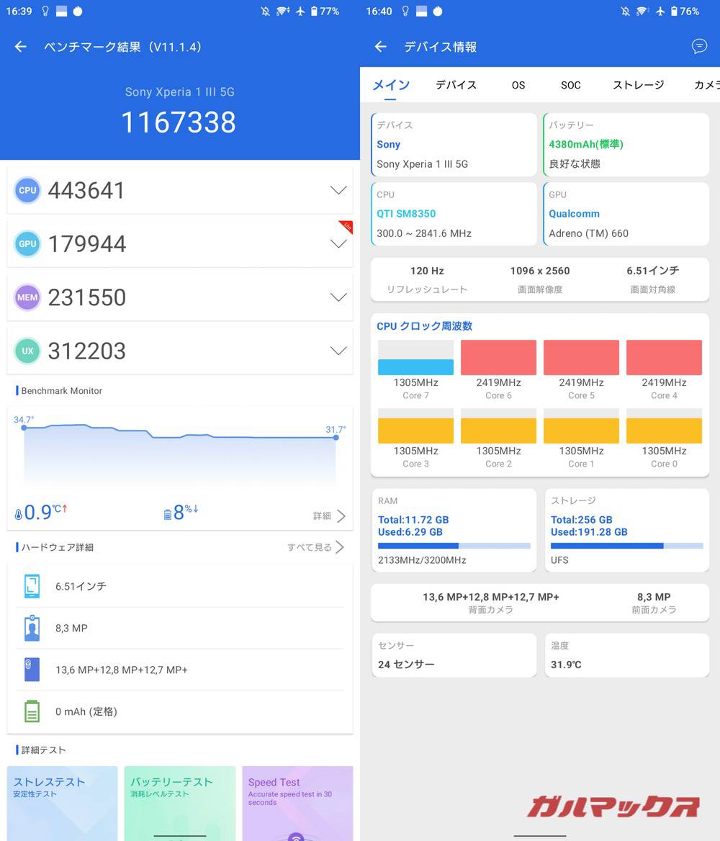Tap the 6.51インチ hardware detail row

click(x=180, y=586)
